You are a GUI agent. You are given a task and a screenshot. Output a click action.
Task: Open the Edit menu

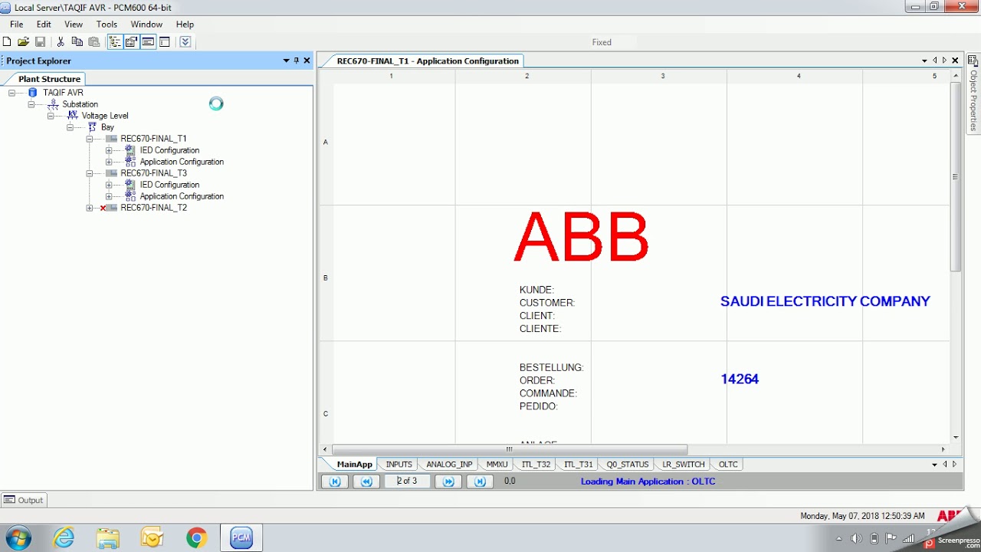(x=44, y=25)
